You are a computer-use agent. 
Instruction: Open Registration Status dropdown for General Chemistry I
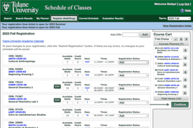coord(134,88)
